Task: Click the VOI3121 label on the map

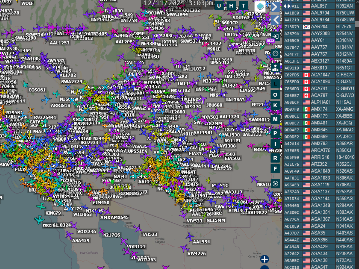Action: (136, 247)
